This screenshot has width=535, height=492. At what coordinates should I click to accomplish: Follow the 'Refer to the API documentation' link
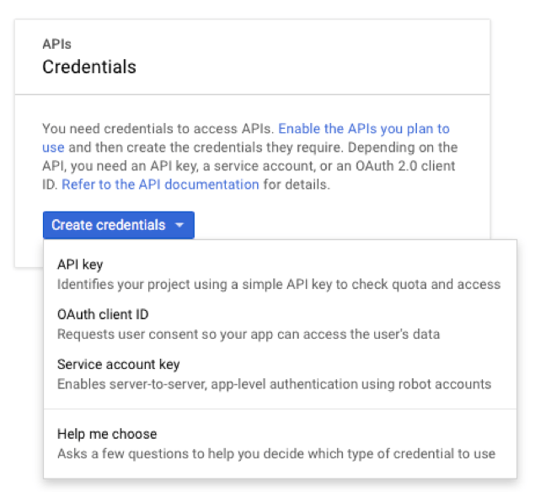coord(160,184)
